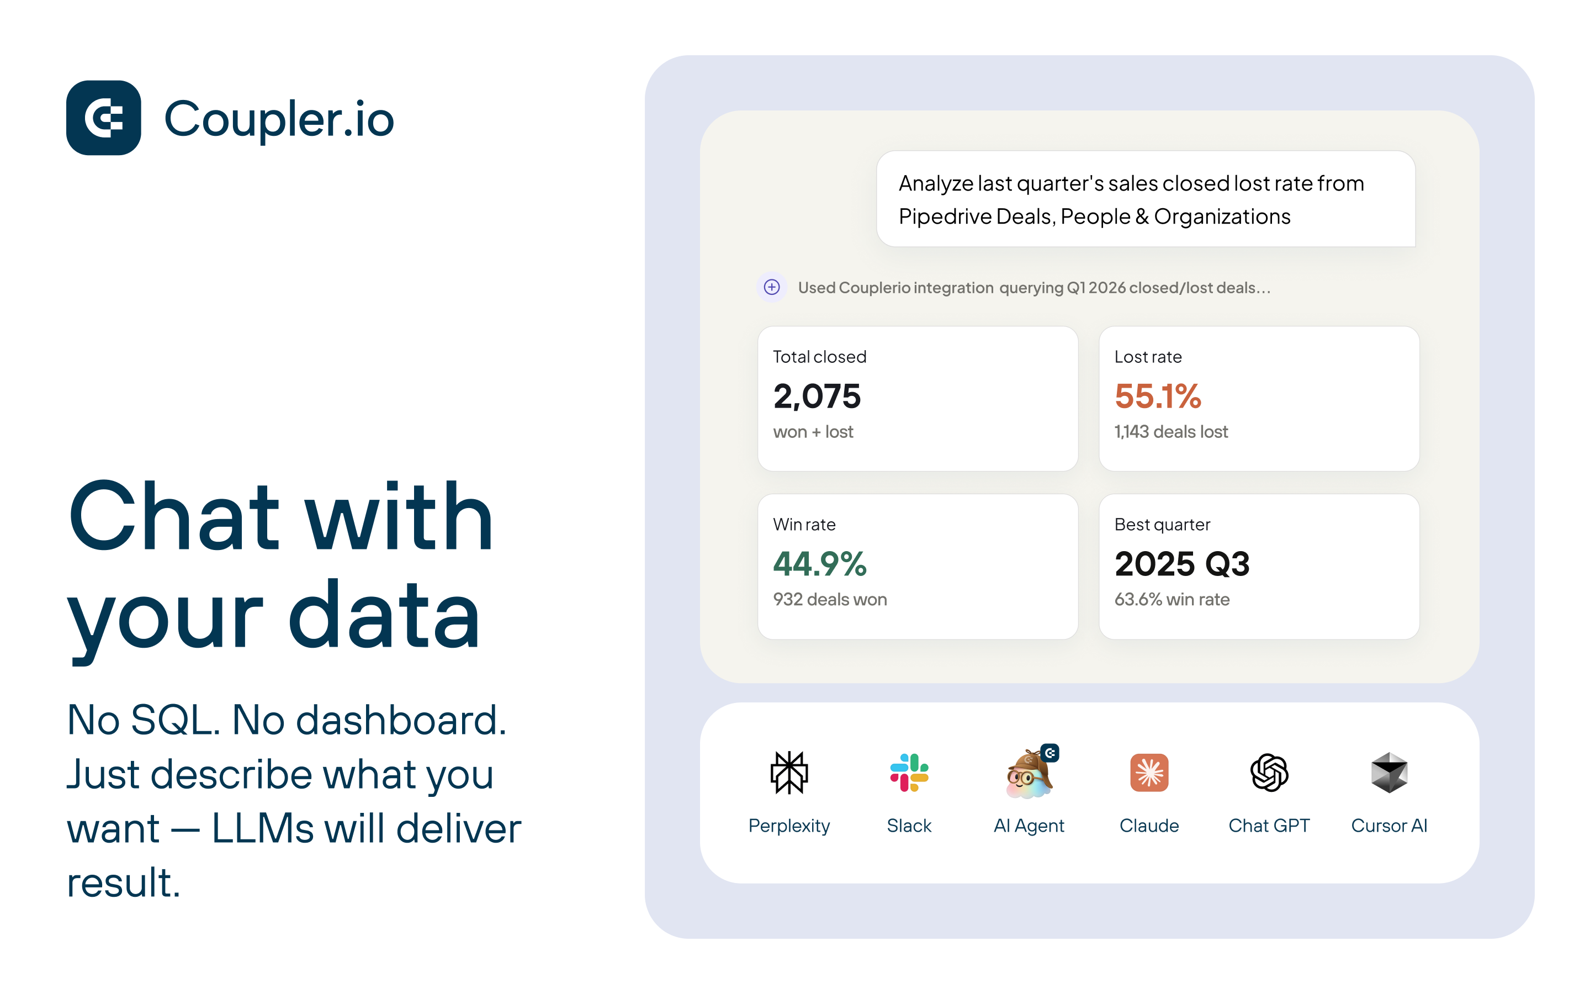
Task: Click the Coupler.io logo icon
Action: pyautogui.click(x=104, y=118)
